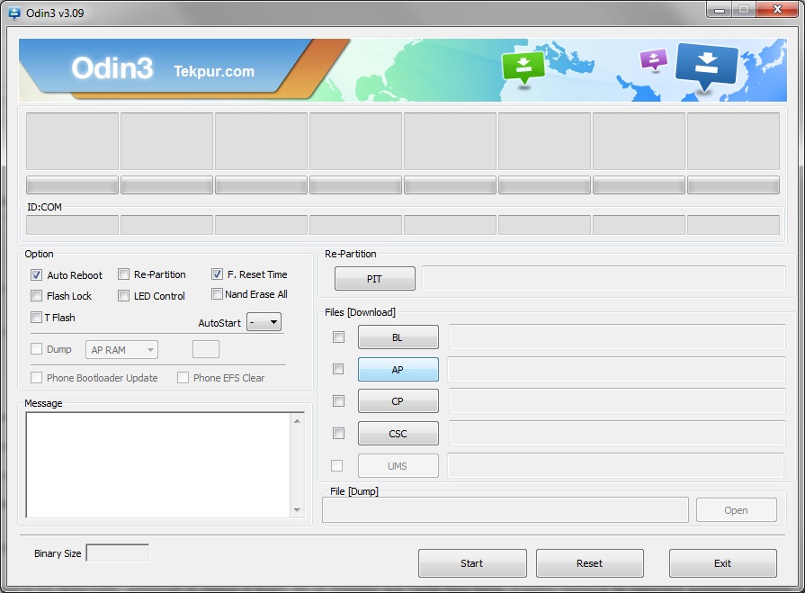Close the Odin3 window
805x593 pixels.
coord(778,9)
